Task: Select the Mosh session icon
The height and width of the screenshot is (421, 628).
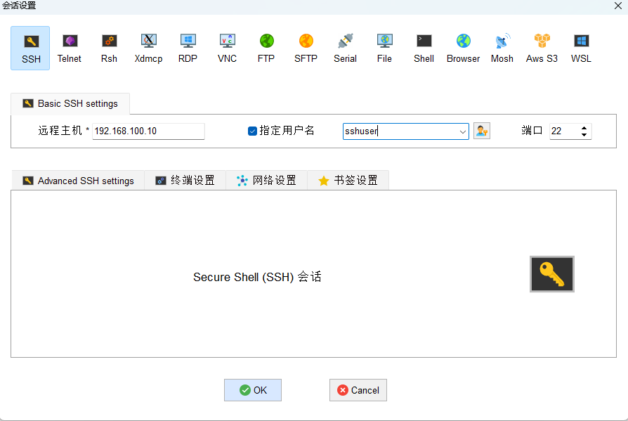Action: (502, 48)
